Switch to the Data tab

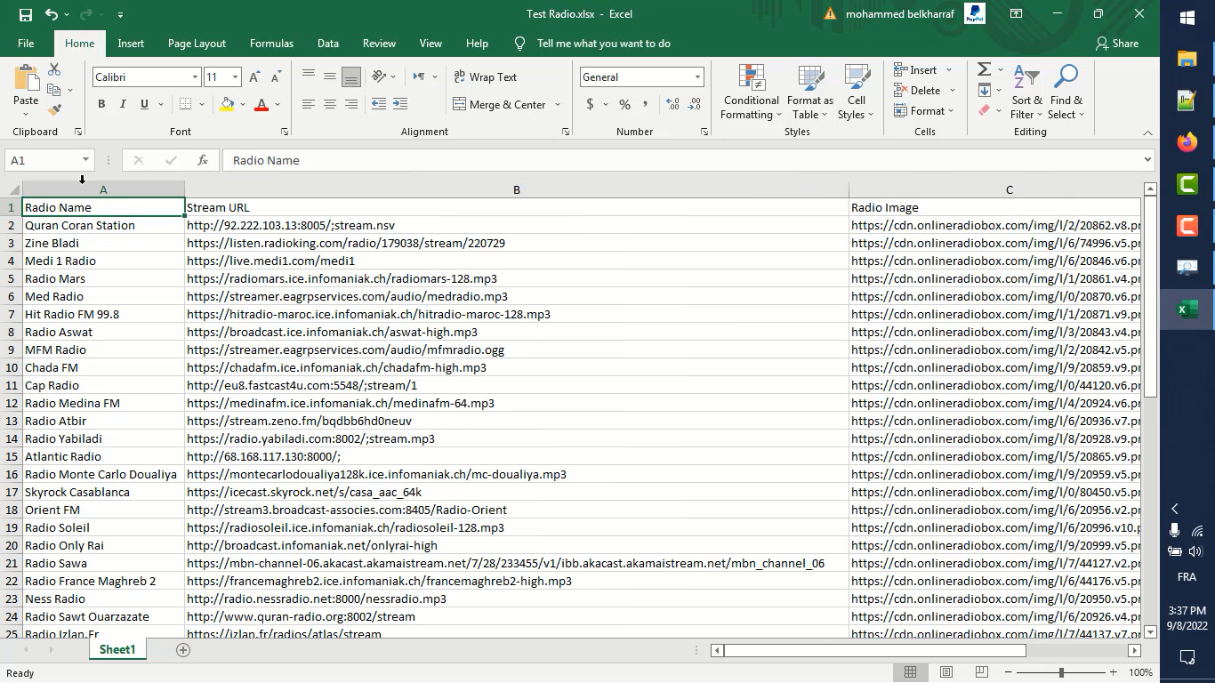(328, 44)
